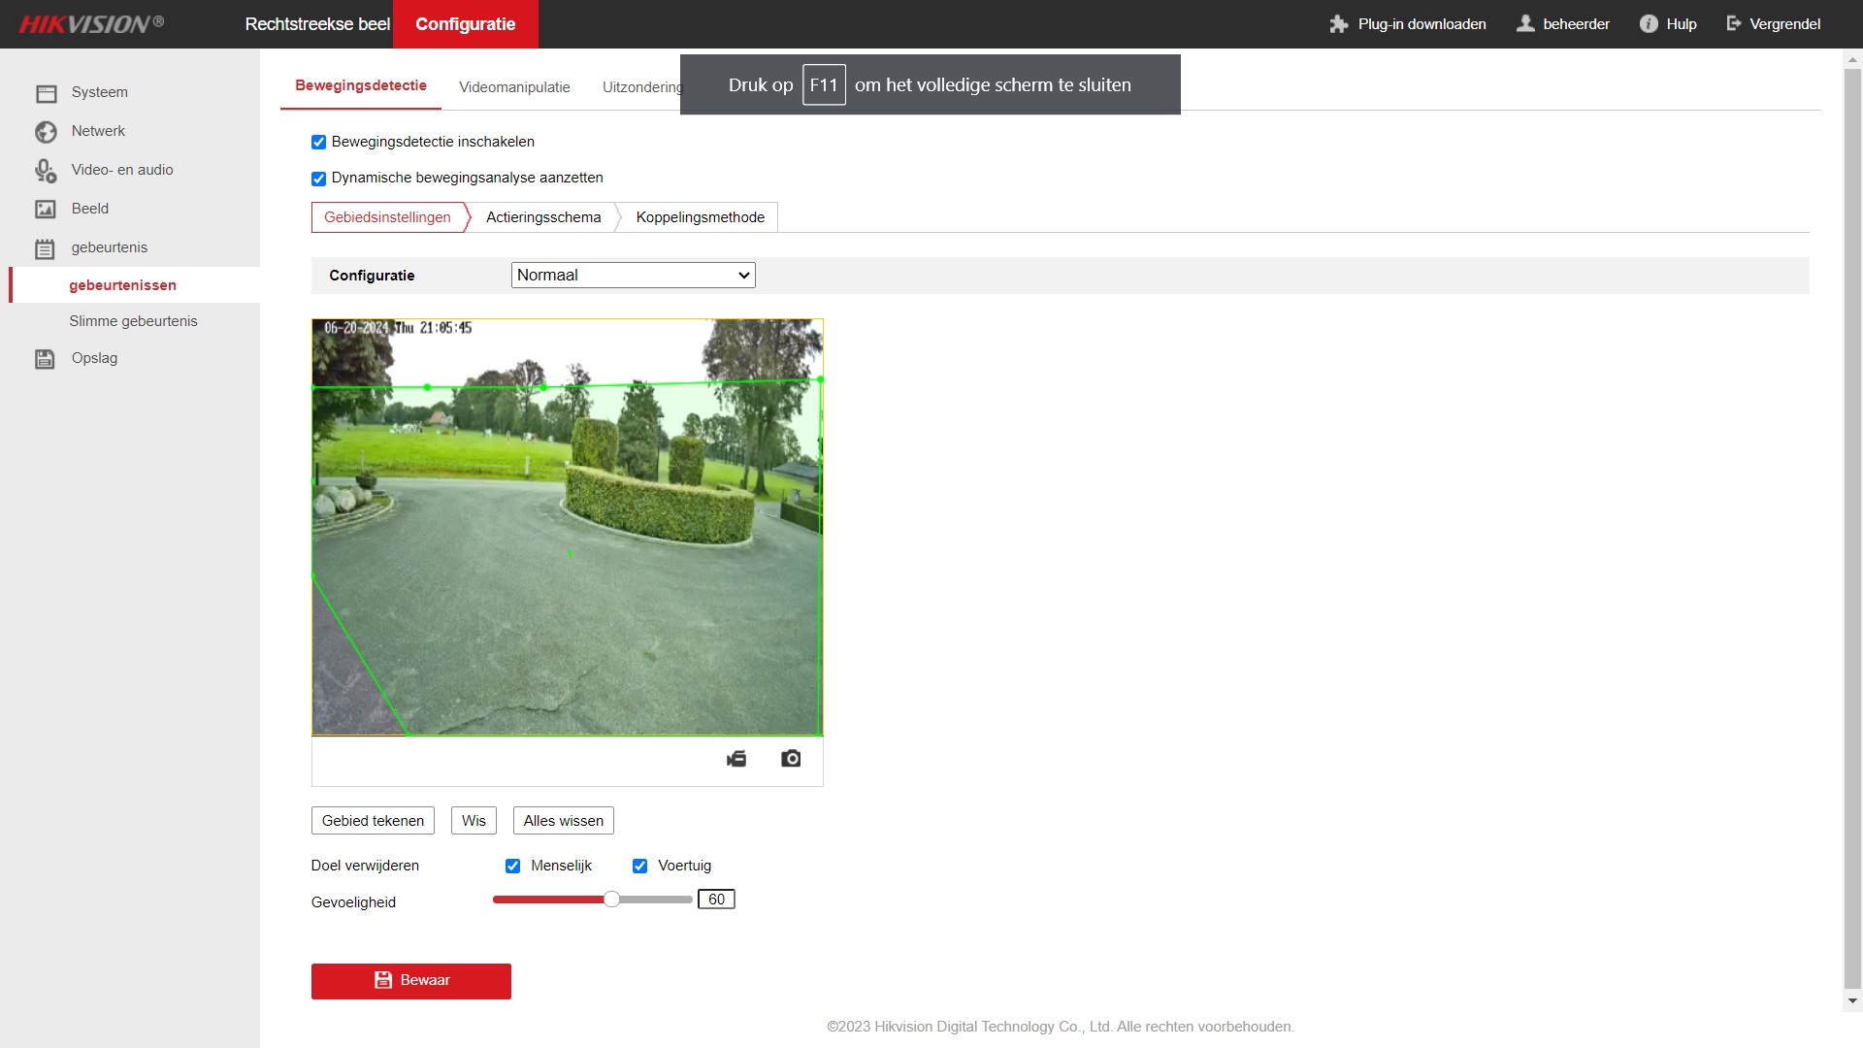Open Beeld image settings icon
This screenshot has height=1048, width=1863.
[x=46, y=210]
